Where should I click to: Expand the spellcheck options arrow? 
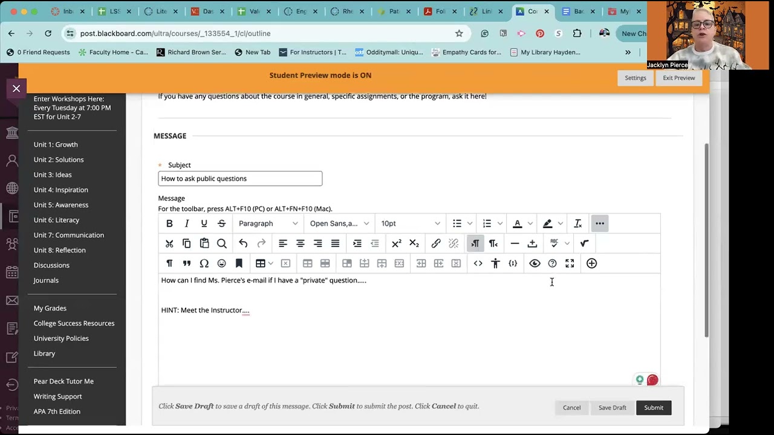pyautogui.click(x=567, y=243)
